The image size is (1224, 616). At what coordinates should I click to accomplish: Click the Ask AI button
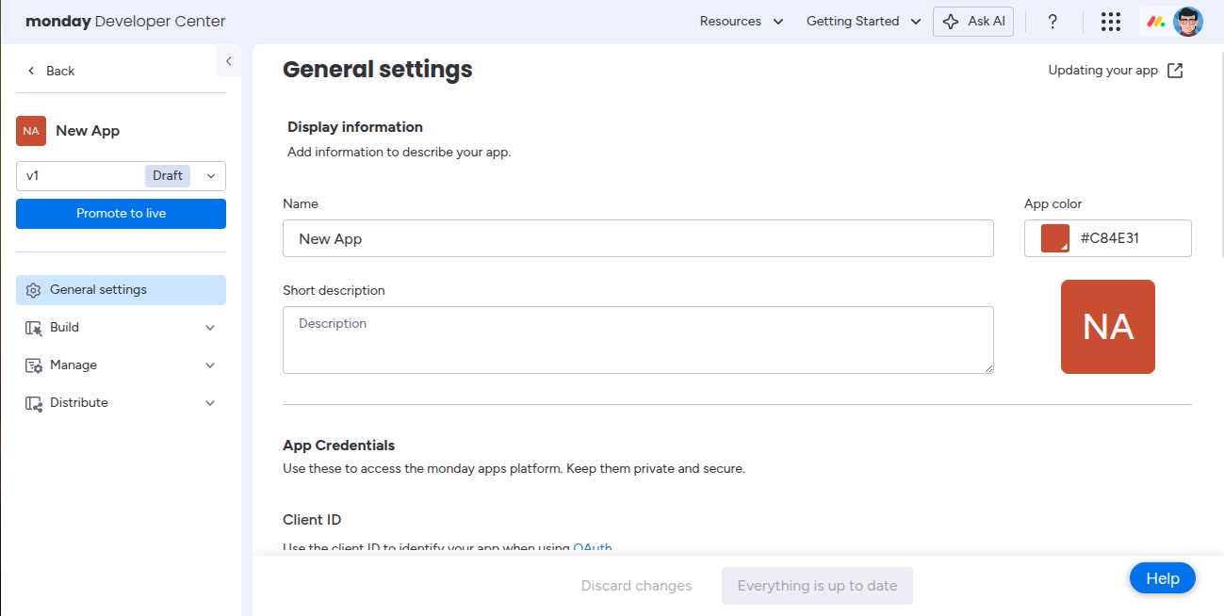pos(973,22)
